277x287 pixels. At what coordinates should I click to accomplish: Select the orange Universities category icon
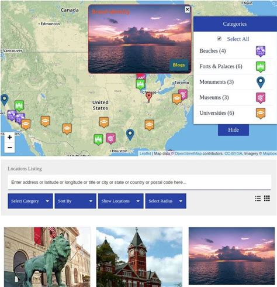click(x=261, y=114)
